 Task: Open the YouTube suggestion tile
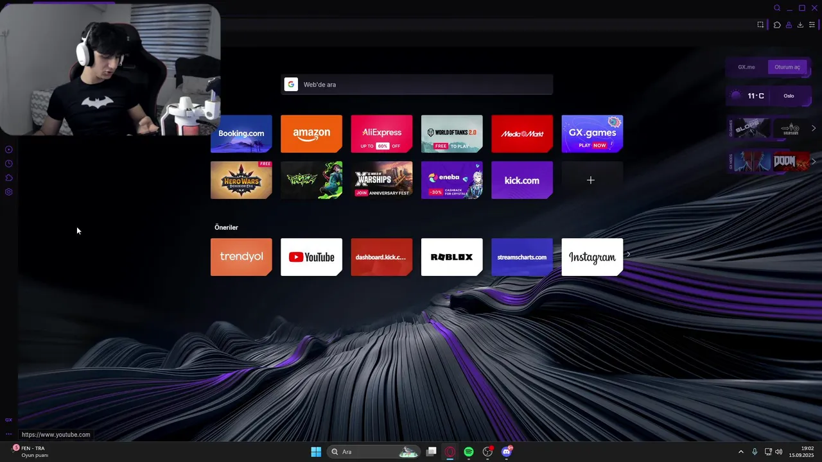[x=311, y=257]
